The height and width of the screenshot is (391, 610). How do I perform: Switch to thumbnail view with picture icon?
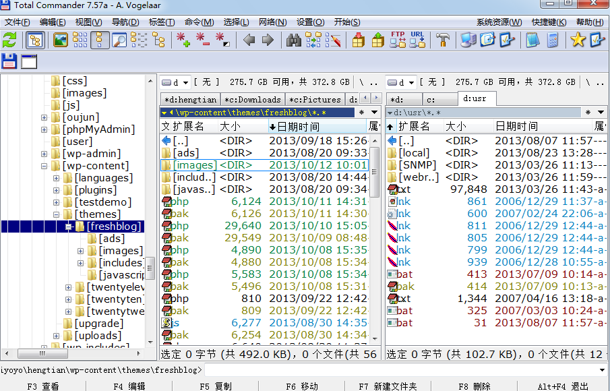pyautogui.click(x=60, y=40)
